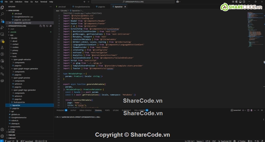The width and height of the screenshot is (265, 142).
Task: Kill terminal with trash icon
Action: tap(252, 110)
